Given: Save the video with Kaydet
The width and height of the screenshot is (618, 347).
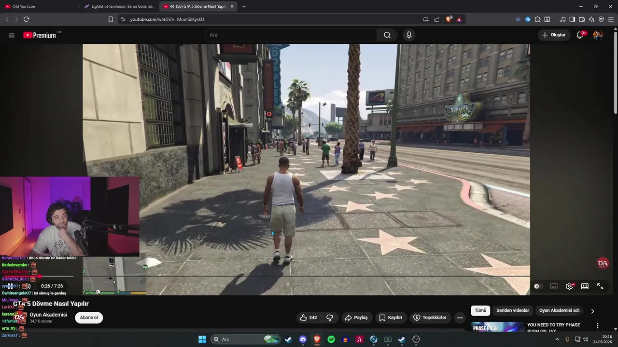Looking at the screenshot, I should 391,318.
